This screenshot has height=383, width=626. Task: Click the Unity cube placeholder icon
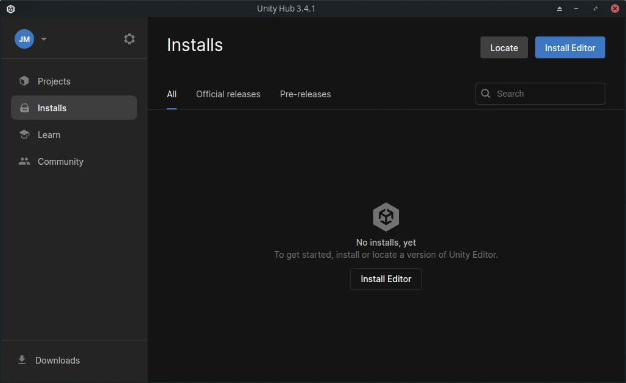point(385,217)
